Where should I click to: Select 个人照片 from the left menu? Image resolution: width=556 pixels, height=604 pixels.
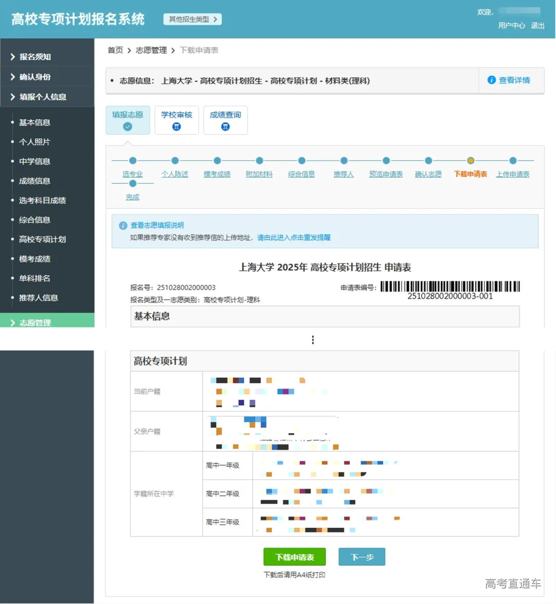pyautogui.click(x=34, y=142)
